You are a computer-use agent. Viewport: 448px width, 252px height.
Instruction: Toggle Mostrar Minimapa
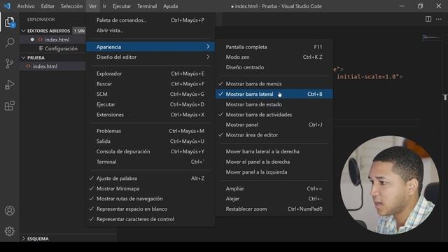[150, 188]
